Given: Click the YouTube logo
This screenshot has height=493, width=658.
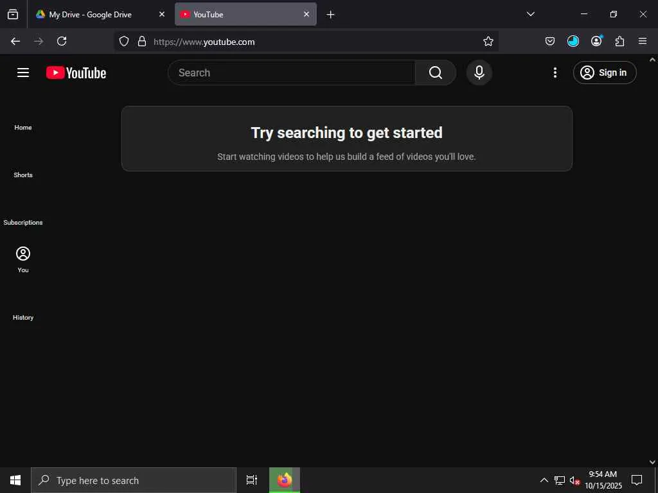Looking at the screenshot, I should click(x=76, y=73).
